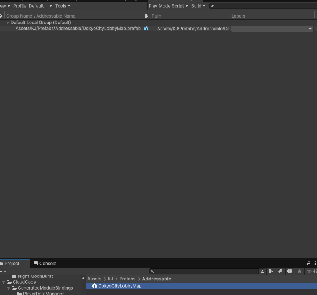Click the folder tree scroll up arrow

click(x=83, y=279)
